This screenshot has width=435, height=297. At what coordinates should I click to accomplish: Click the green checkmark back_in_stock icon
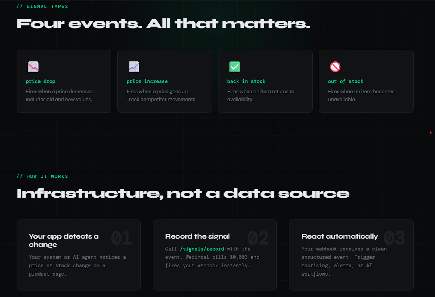pyautogui.click(x=234, y=67)
